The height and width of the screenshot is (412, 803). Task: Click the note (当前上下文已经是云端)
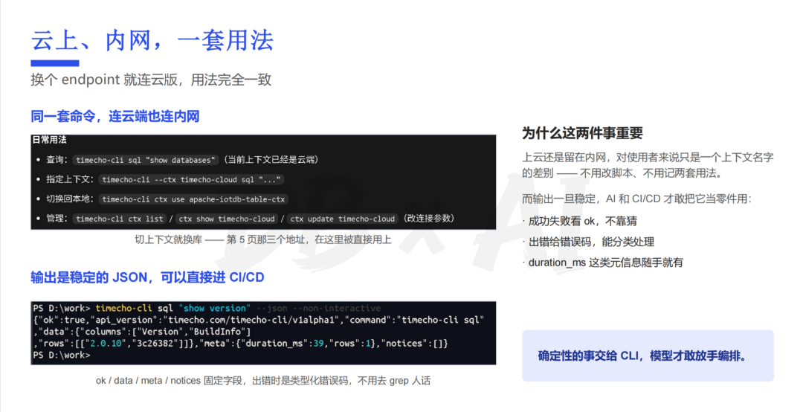(x=271, y=160)
